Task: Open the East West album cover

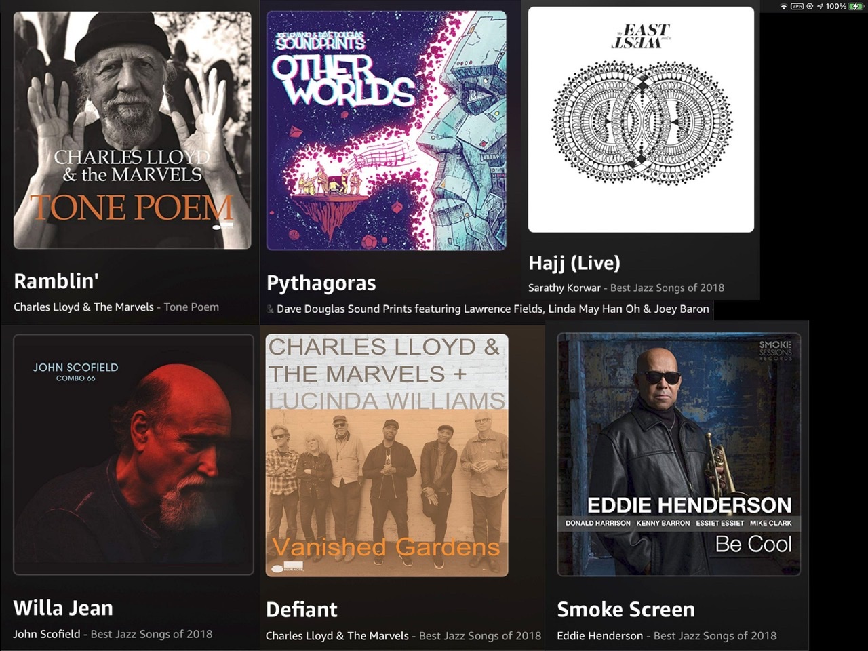Action: click(641, 119)
